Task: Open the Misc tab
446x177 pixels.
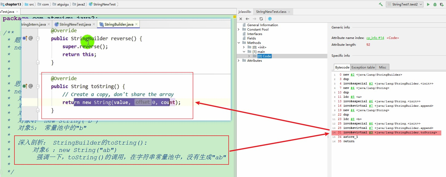Action: point(382,67)
